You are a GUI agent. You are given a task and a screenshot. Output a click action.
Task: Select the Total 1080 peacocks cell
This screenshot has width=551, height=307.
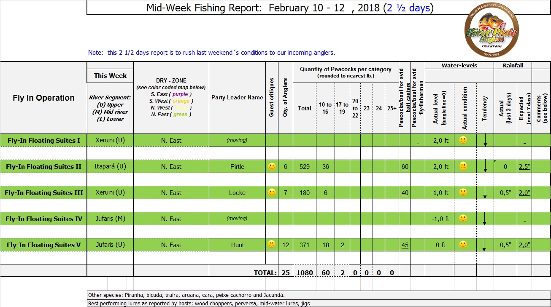(304, 272)
